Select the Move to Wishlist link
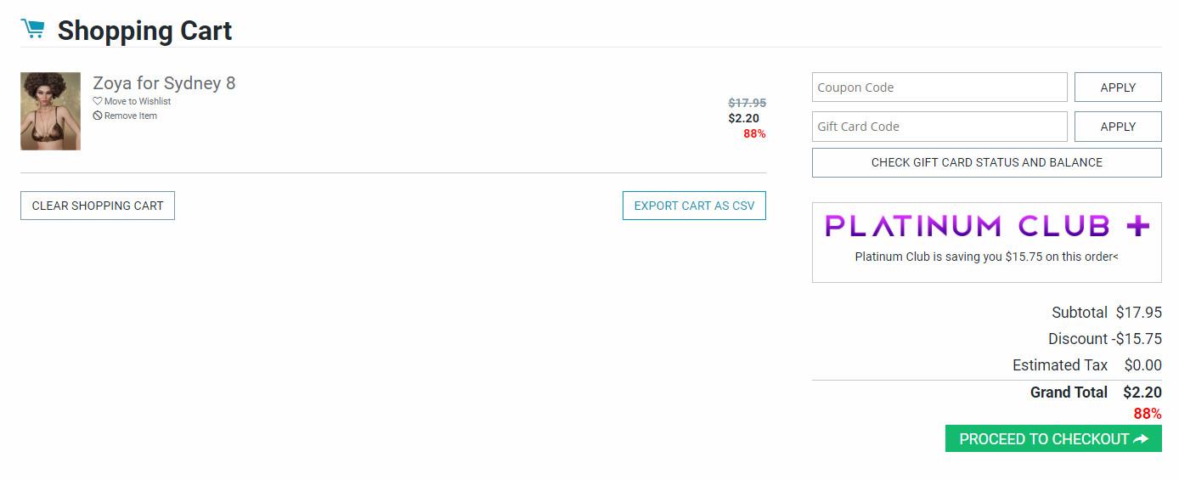 click(x=138, y=101)
